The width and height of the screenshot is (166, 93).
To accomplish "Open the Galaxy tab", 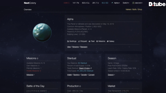I will point(112,41).
